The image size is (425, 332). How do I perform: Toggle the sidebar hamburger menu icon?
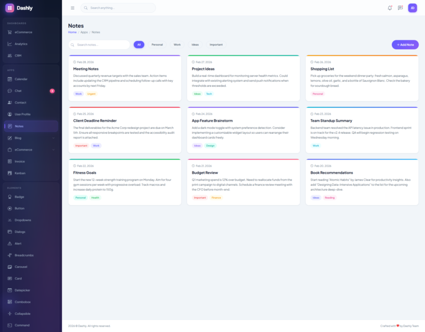72,8
